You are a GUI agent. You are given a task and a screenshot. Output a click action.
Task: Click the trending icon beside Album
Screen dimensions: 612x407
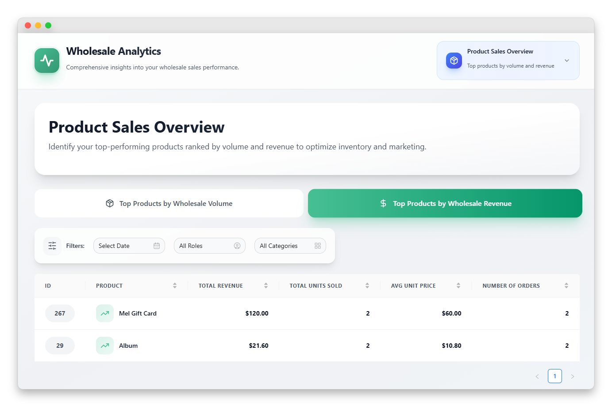pyautogui.click(x=105, y=346)
